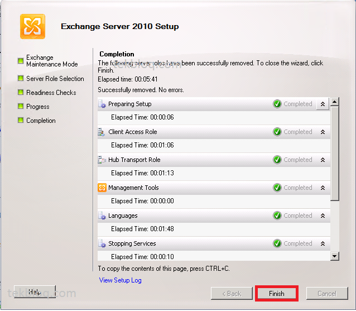Select Readiness Checks step
This screenshot has width=356, height=311.
[x=51, y=93]
